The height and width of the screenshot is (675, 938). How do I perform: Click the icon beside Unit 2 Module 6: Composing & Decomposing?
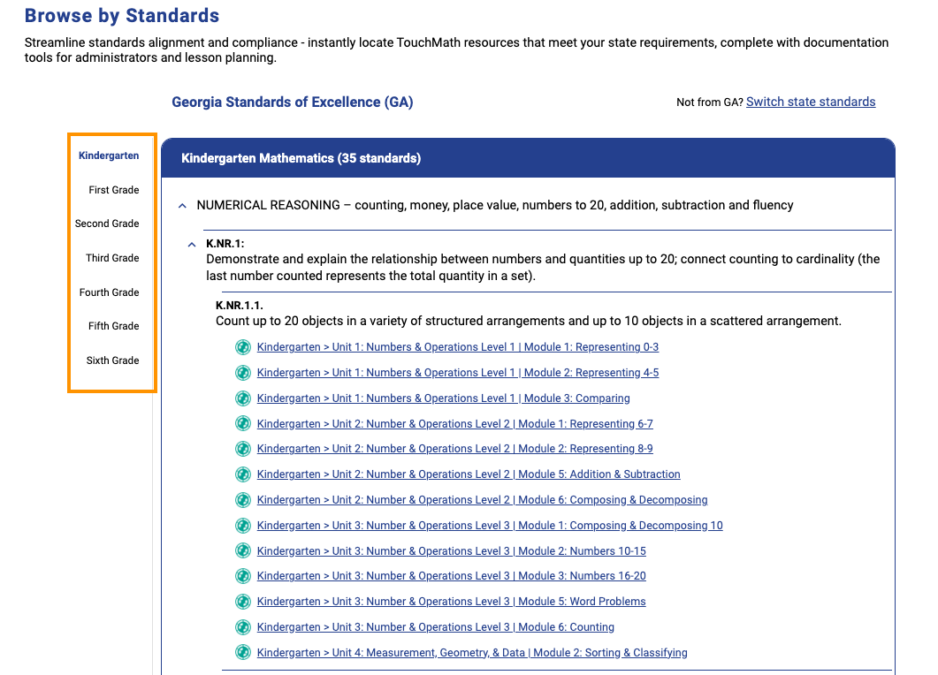coord(243,500)
